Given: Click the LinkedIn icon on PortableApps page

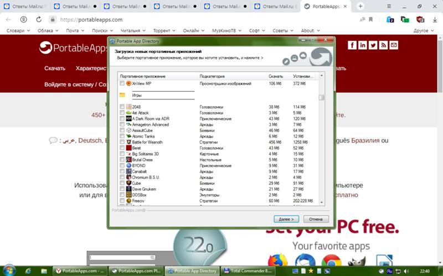Looking at the screenshot, I should pos(363,45).
